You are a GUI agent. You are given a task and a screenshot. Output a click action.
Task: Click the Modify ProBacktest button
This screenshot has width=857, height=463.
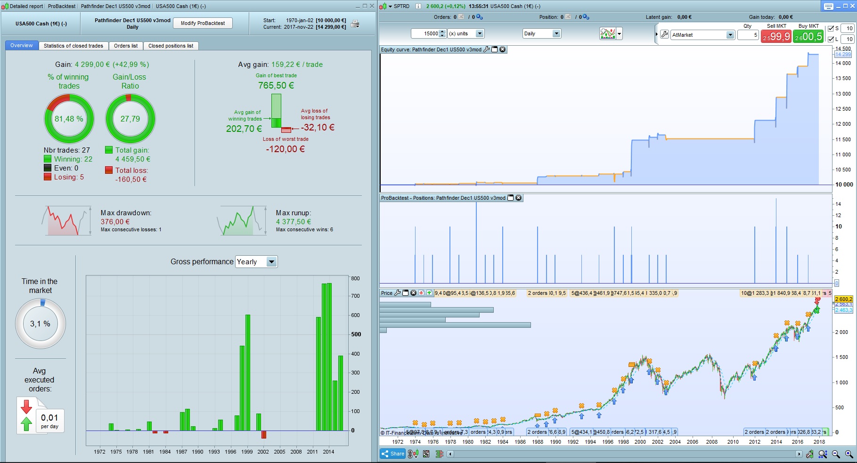pyautogui.click(x=203, y=23)
